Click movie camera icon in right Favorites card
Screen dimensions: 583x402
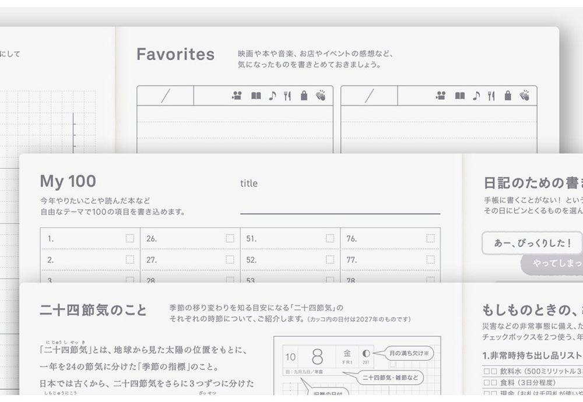coord(441,96)
